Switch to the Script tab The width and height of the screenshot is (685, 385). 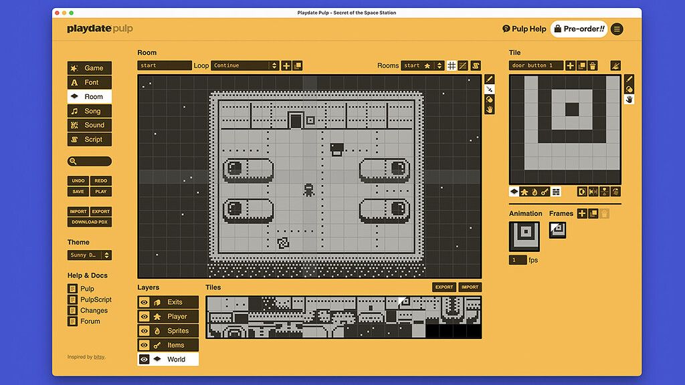point(89,139)
